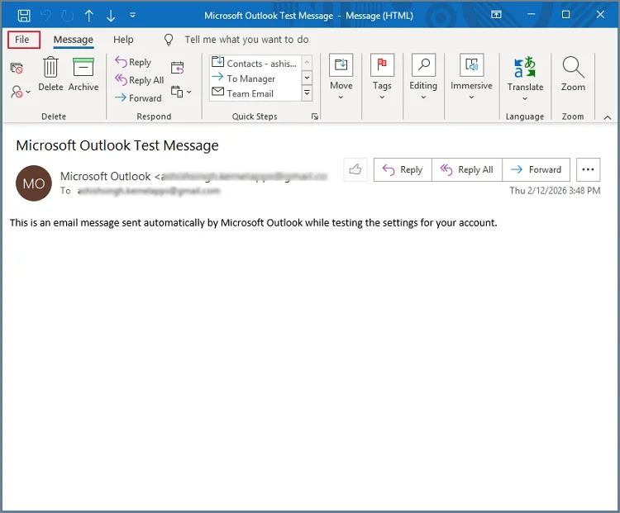Open the Move dropdown menu
Viewport: 620px width, 513px height.
point(341,77)
